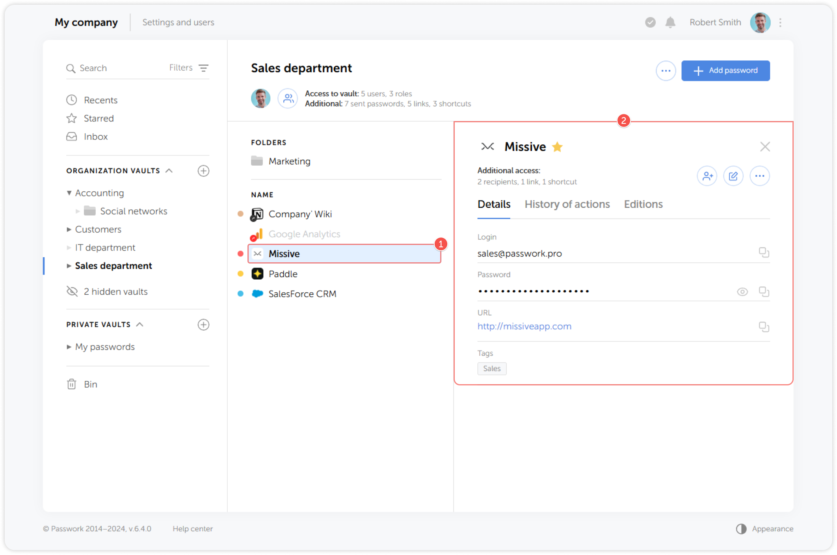Collapse the Accounting vault tree
This screenshot has width=837, height=555.
pyautogui.click(x=69, y=193)
